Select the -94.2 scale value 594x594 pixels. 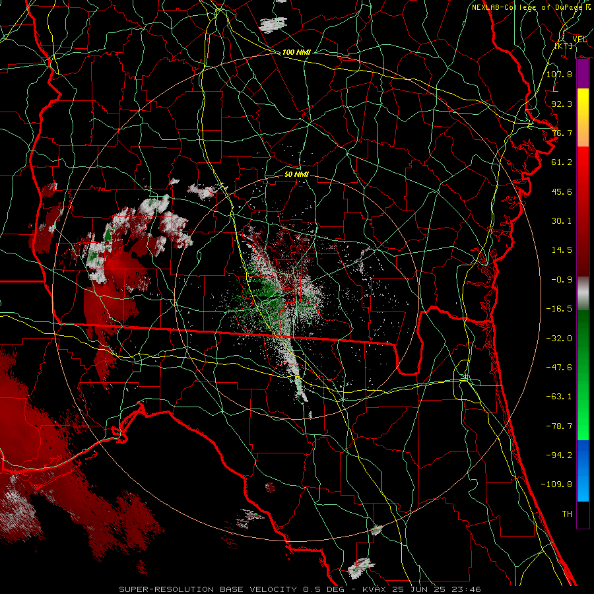[559, 455]
